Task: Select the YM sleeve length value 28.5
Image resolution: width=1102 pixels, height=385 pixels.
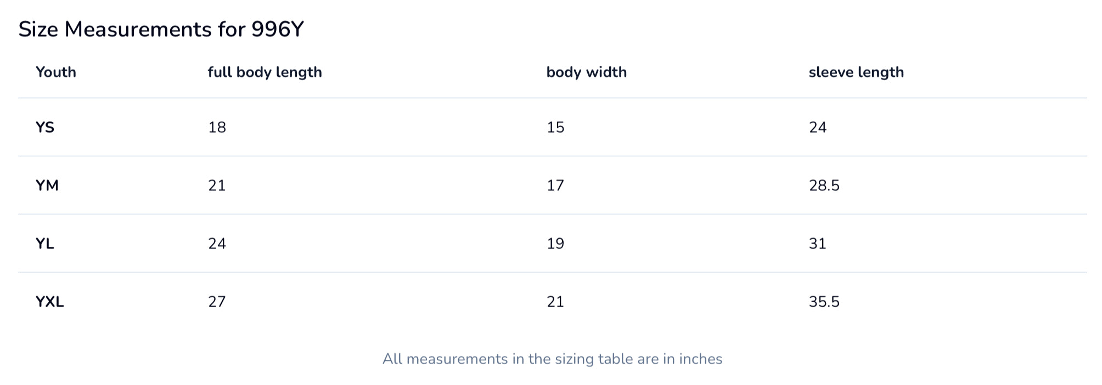Action: (824, 185)
